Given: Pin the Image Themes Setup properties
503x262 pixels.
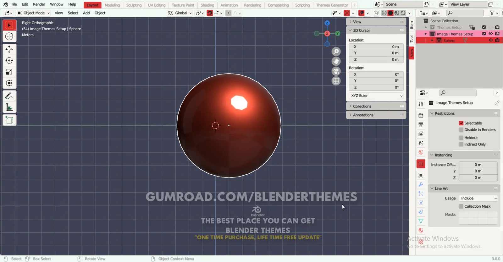Looking at the screenshot, I should (x=497, y=103).
